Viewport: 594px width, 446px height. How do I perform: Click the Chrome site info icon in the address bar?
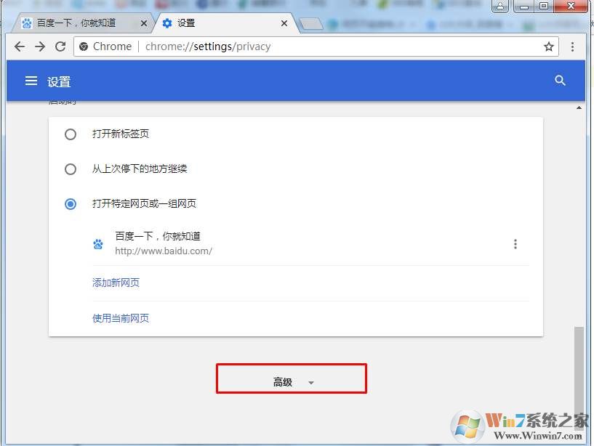click(x=84, y=46)
